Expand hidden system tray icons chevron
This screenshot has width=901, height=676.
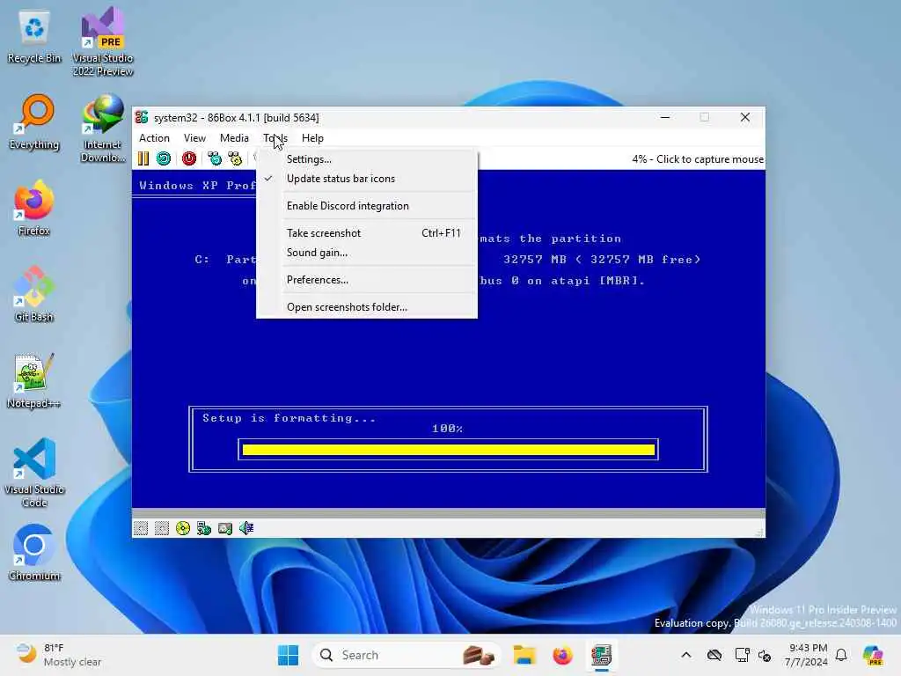[686, 655]
